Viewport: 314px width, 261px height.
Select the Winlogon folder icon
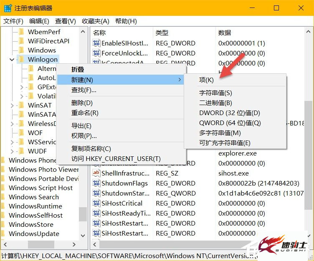21,60
